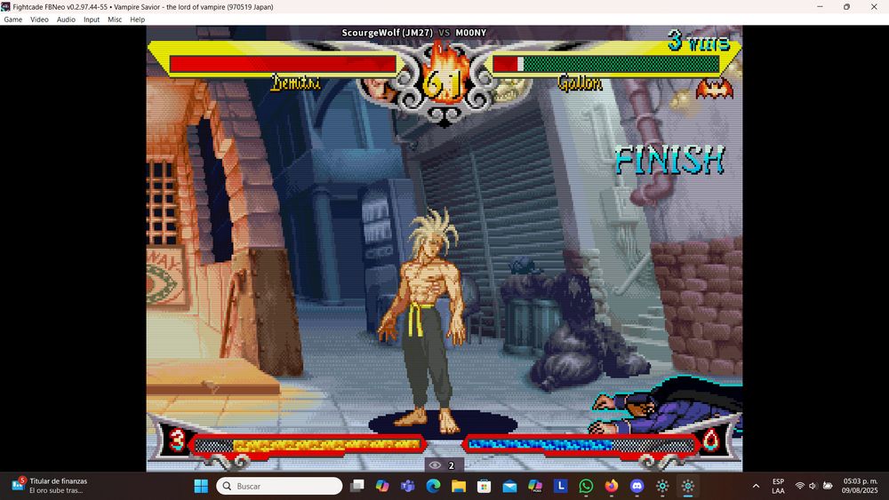The width and height of the screenshot is (889, 500).
Task: Open the Misc menu
Action: coord(115,20)
